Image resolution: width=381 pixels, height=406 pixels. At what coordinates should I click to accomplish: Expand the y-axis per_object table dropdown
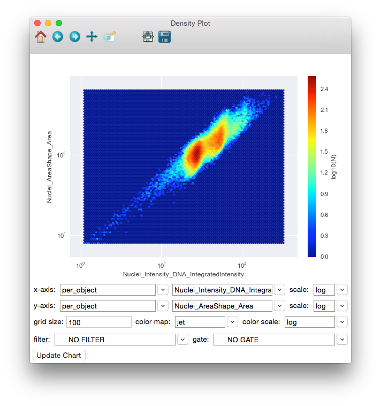click(x=163, y=306)
